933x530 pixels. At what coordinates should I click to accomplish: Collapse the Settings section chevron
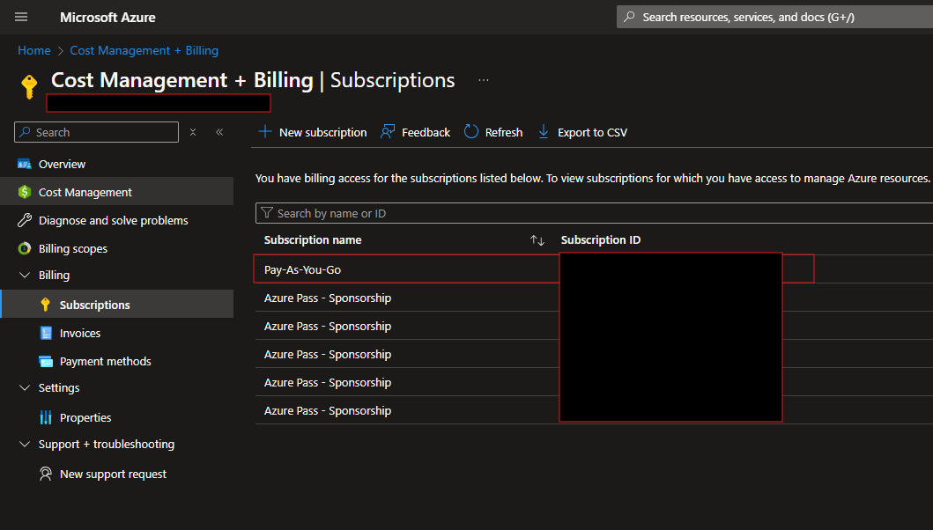(x=25, y=387)
